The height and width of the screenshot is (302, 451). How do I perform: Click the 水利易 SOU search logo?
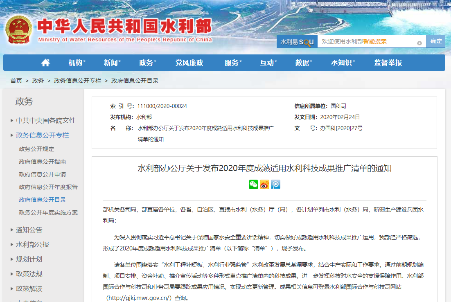coord(297,41)
